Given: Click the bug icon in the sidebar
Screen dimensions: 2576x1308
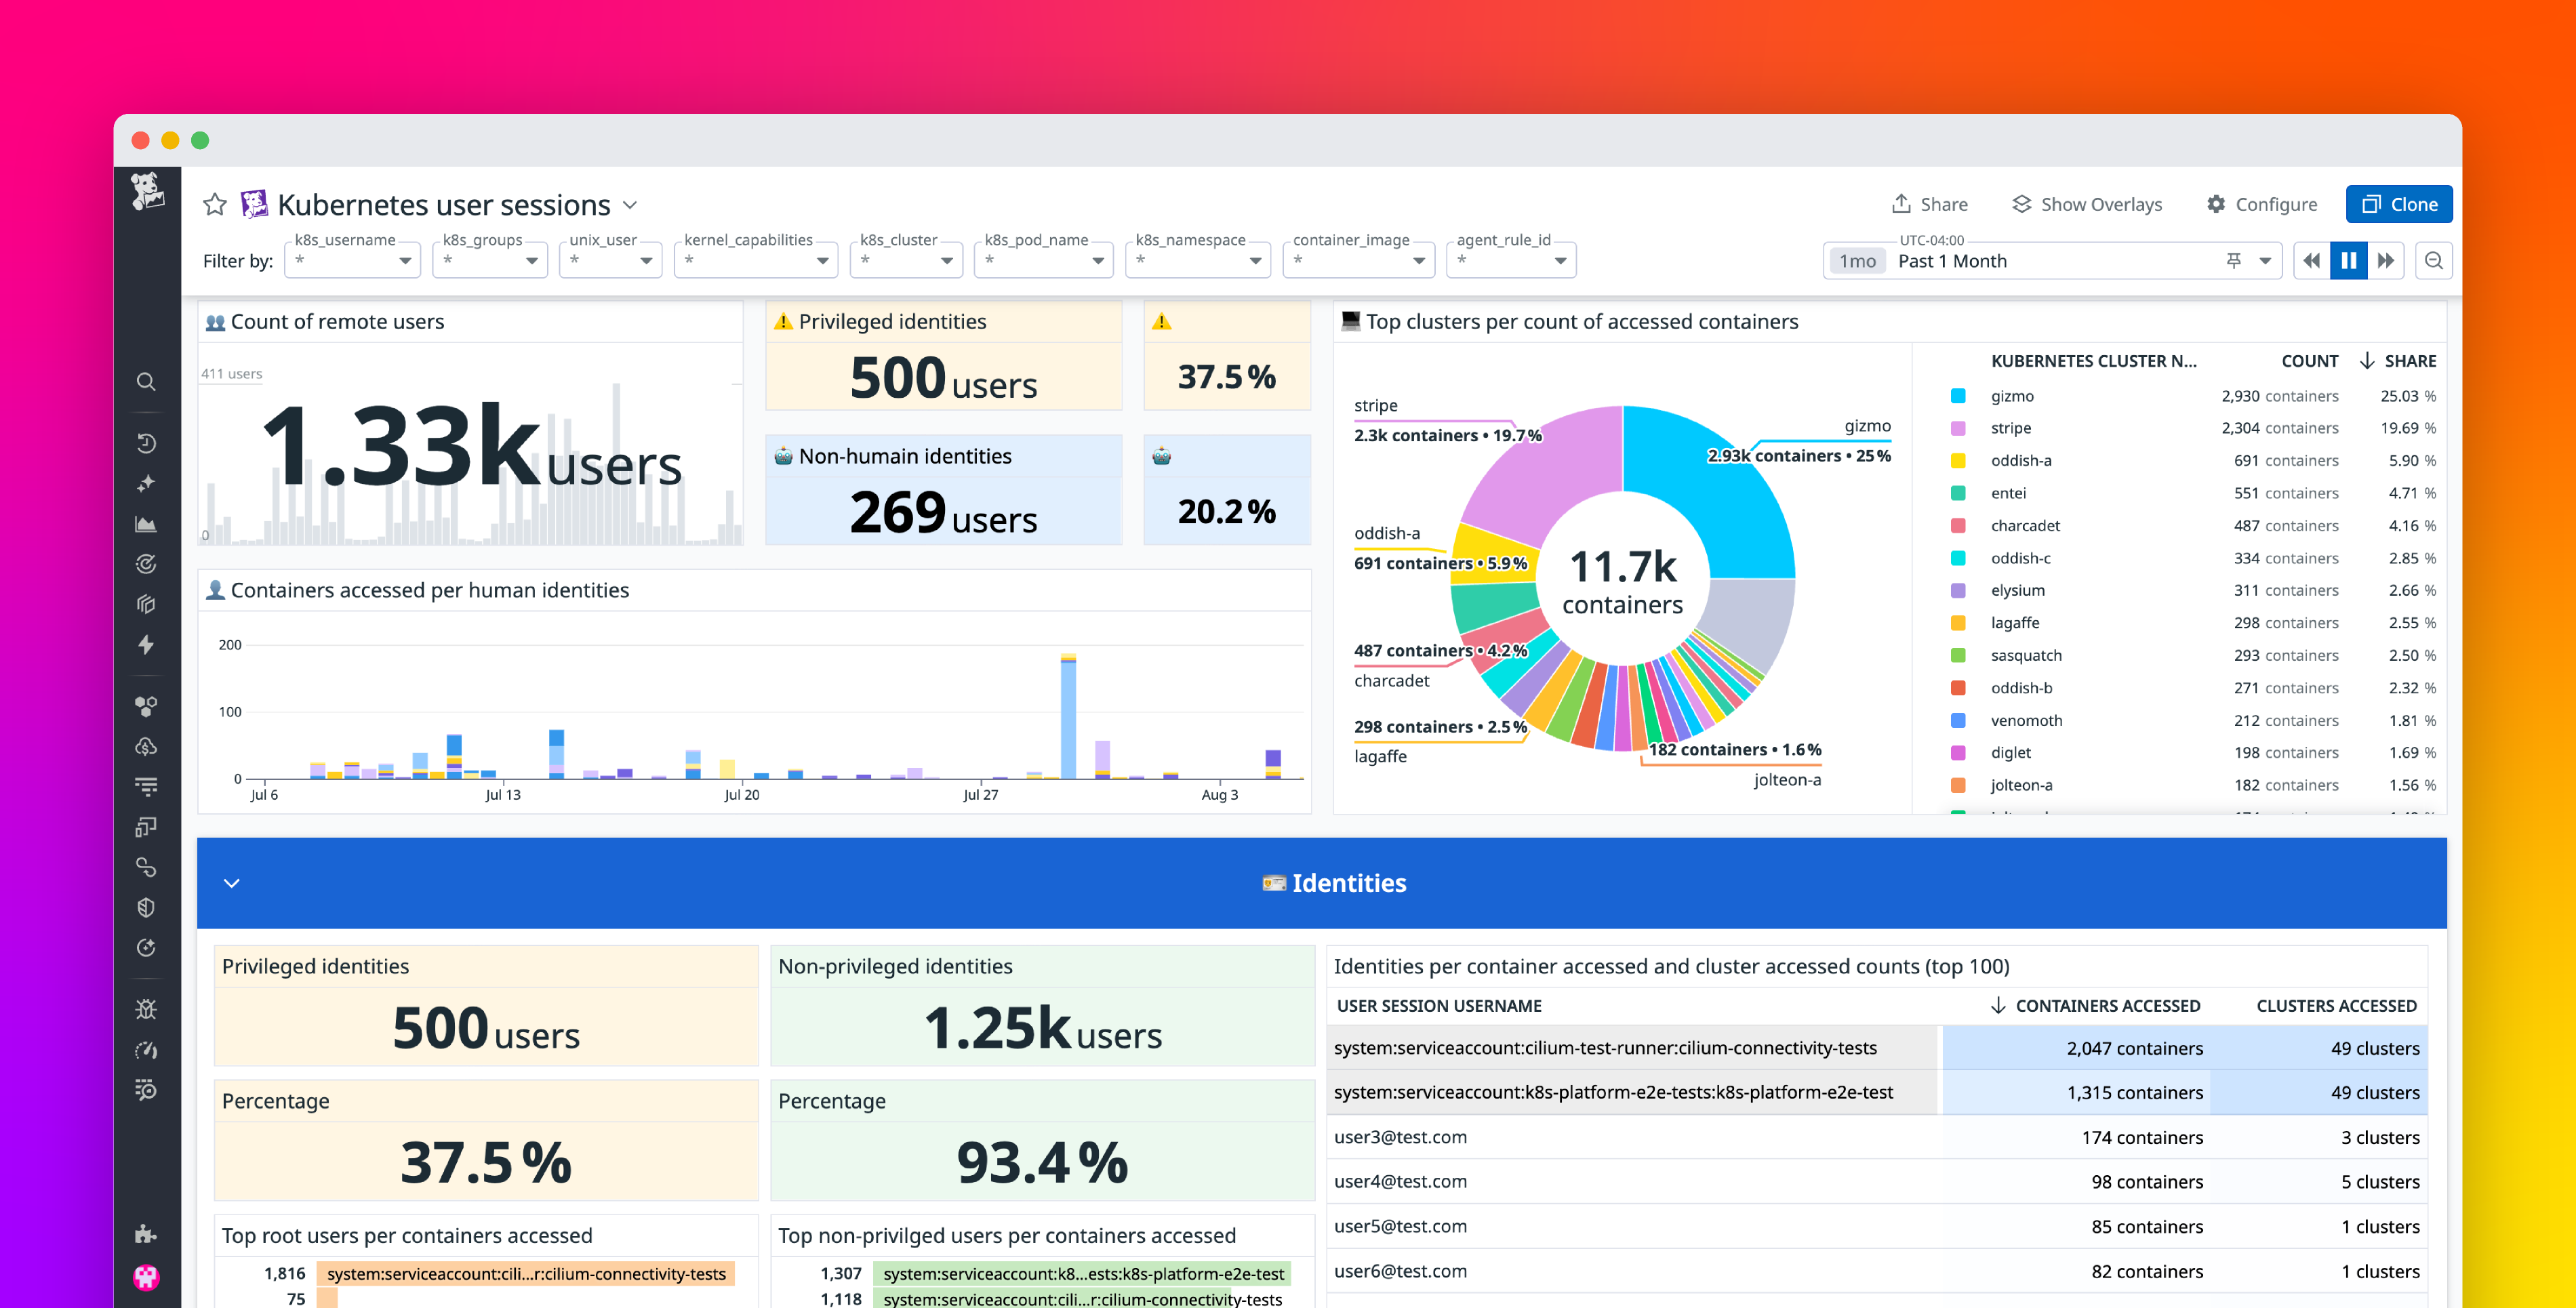Looking at the screenshot, I should (146, 1009).
